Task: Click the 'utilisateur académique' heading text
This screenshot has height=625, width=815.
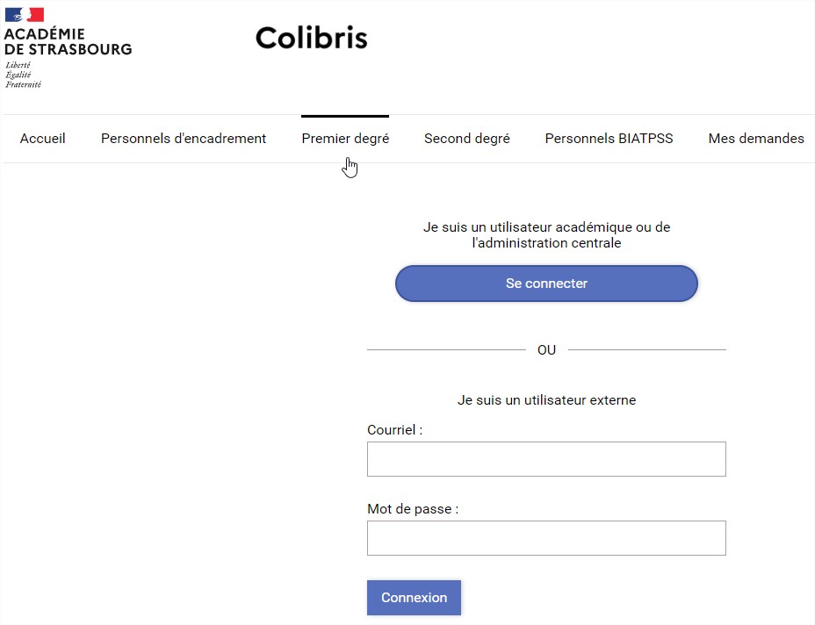Action: point(546,235)
